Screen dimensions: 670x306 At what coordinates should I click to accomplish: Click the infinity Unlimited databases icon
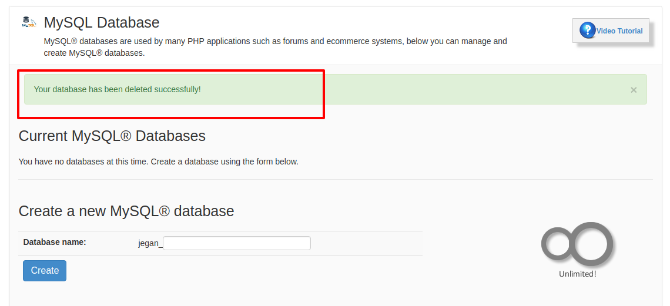click(x=577, y=244)
